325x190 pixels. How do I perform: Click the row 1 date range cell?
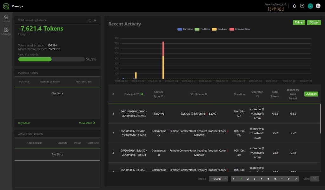click(x=134, y=113)
